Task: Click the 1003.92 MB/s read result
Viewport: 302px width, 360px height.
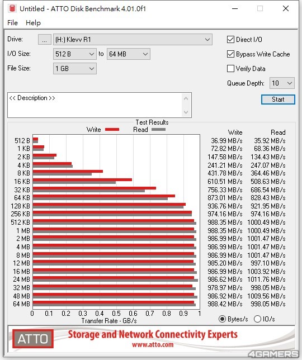Action: [x=266, y=271]
